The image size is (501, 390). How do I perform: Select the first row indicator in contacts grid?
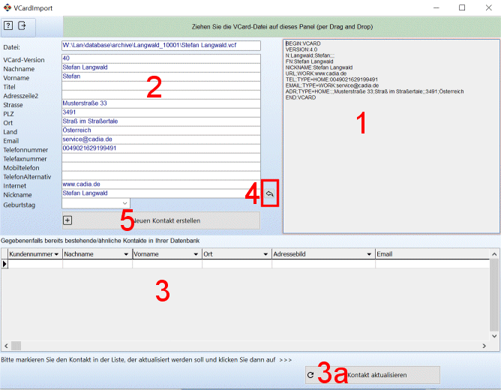click(4, 264)
